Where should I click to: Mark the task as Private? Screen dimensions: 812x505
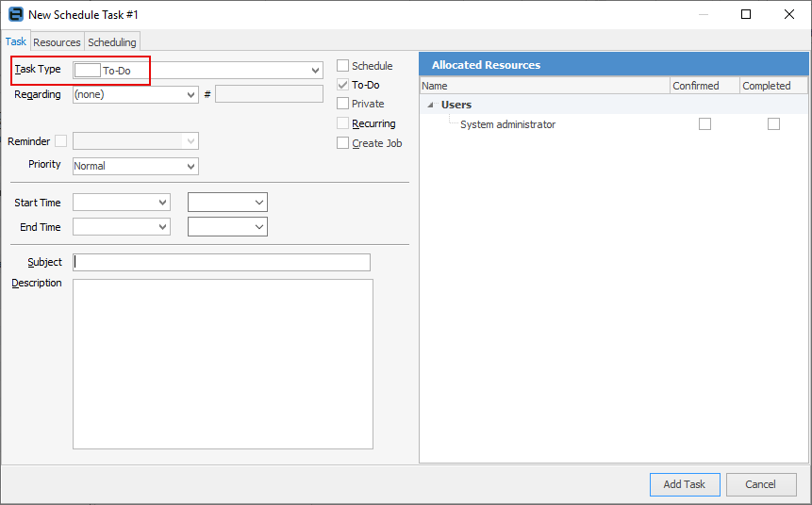click(x=343, y=104)
